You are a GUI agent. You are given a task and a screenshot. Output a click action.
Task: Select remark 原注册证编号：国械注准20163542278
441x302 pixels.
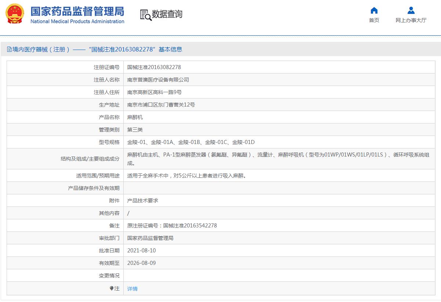[x=172, y=226]
